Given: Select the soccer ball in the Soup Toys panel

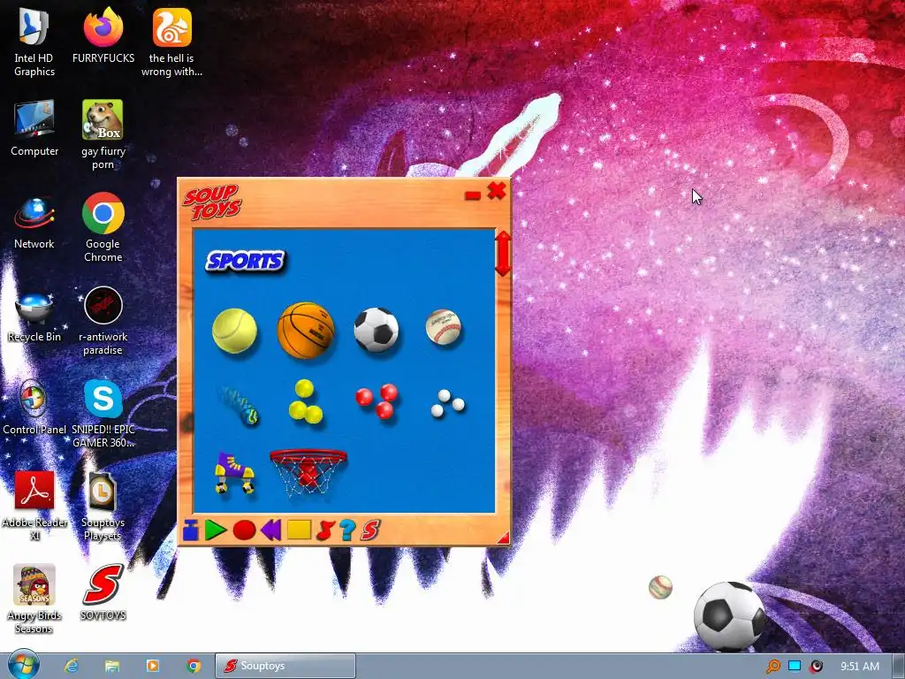Looking at the screenshot, I should coord(376,330).
